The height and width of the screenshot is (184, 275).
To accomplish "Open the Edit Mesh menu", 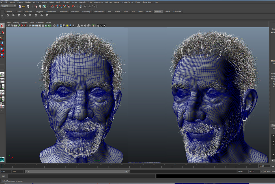I will click(66, 2).
